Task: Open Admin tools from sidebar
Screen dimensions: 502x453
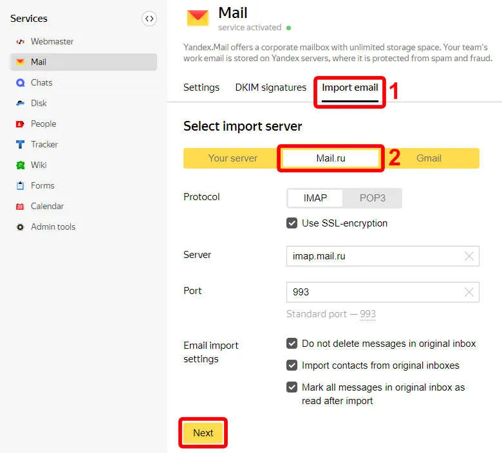Action: pyautogui.click(x=53, y=227)
